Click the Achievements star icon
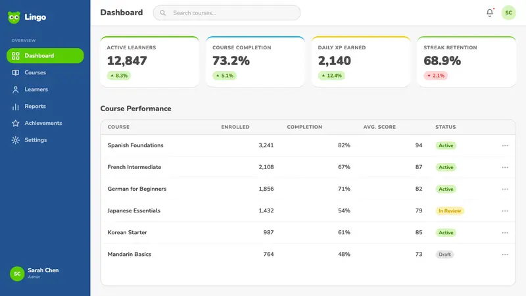The width and height of the screenshot is (526, 296). point(15,123)
